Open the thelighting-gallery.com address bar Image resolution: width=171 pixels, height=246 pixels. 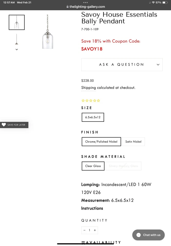tap(87, 7)
